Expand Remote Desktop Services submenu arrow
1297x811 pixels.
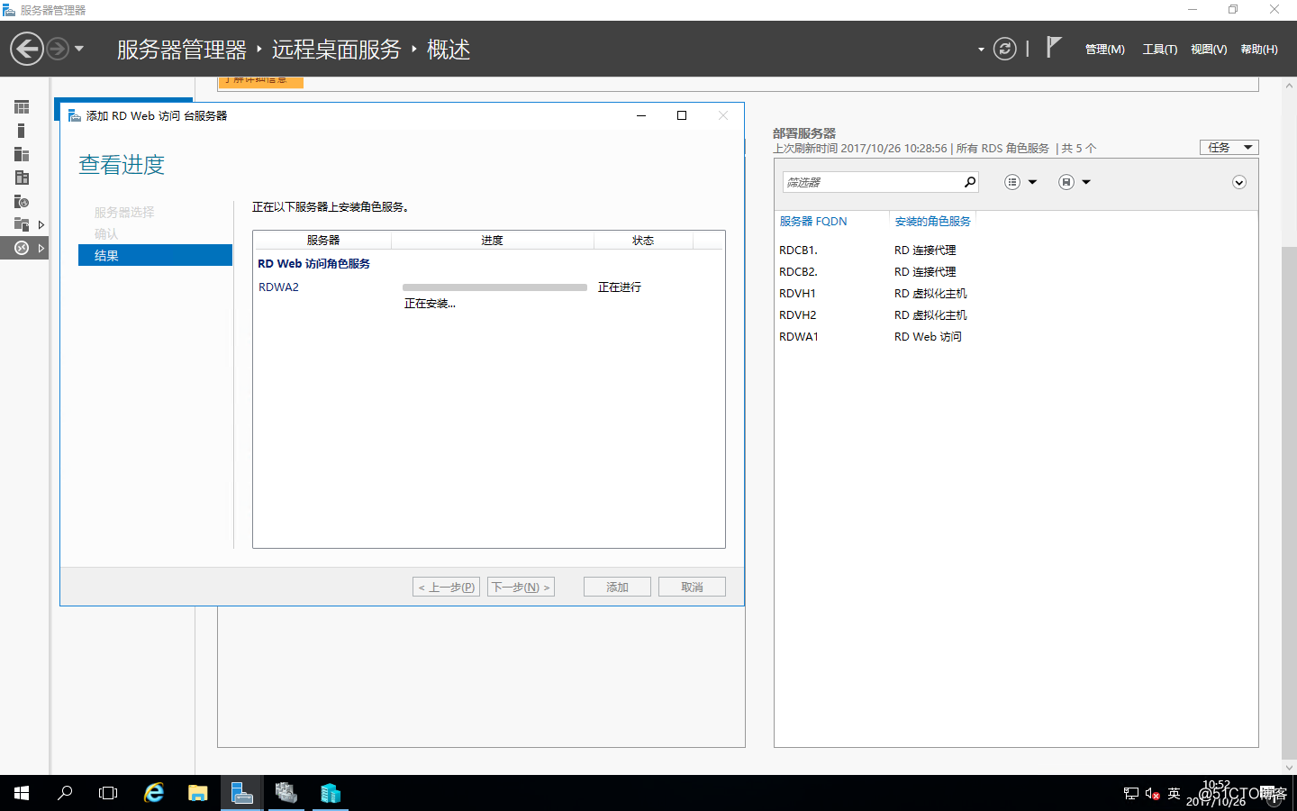tap(41, 248)
